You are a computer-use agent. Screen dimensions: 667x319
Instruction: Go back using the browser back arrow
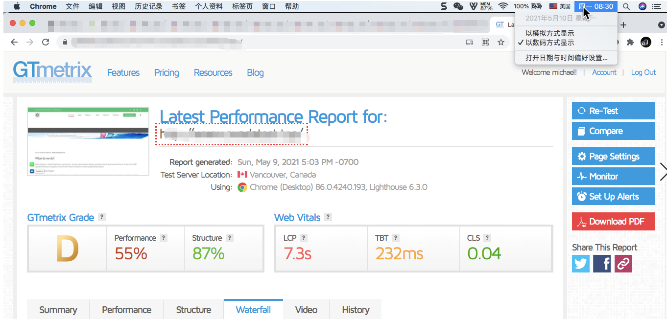click(x=14, y=42)
